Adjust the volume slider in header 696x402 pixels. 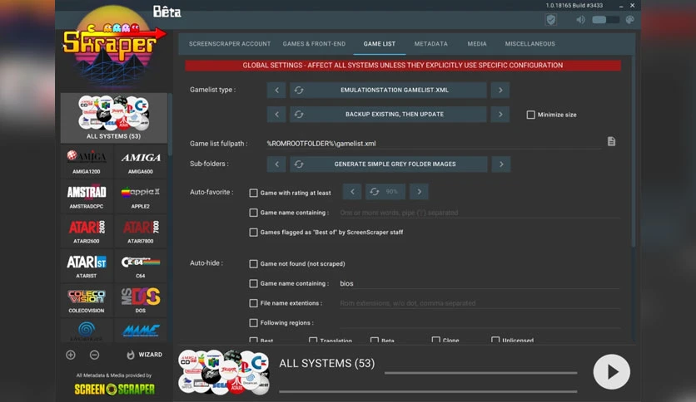pos(605,20)
